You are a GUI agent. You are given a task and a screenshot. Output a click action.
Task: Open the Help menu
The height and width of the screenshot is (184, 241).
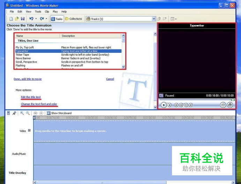(64, 11)
